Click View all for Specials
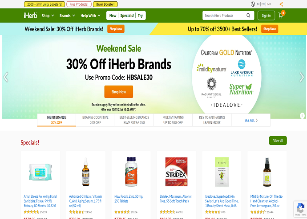The height and width of the screenshot is (219, 307). [278, 141]
